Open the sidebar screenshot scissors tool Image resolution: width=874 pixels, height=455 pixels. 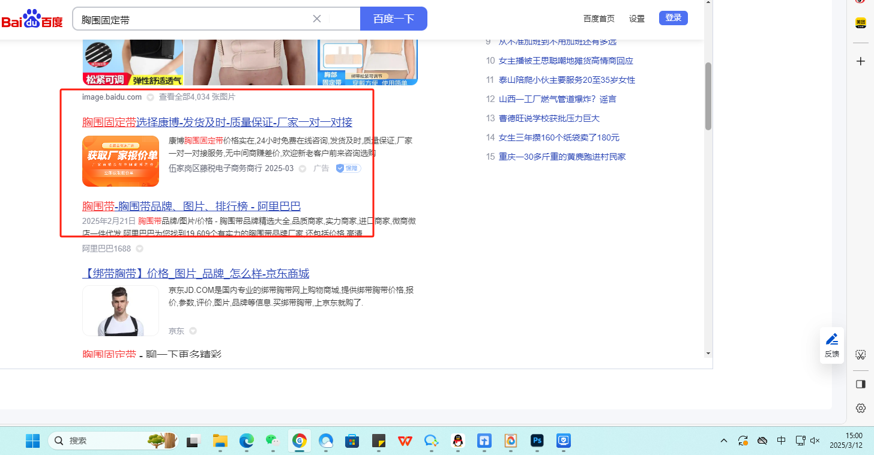coord(860,355)
